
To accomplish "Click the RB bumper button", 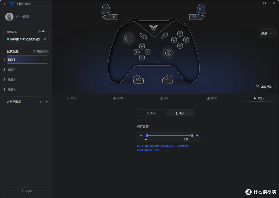I will click(197, 17).
